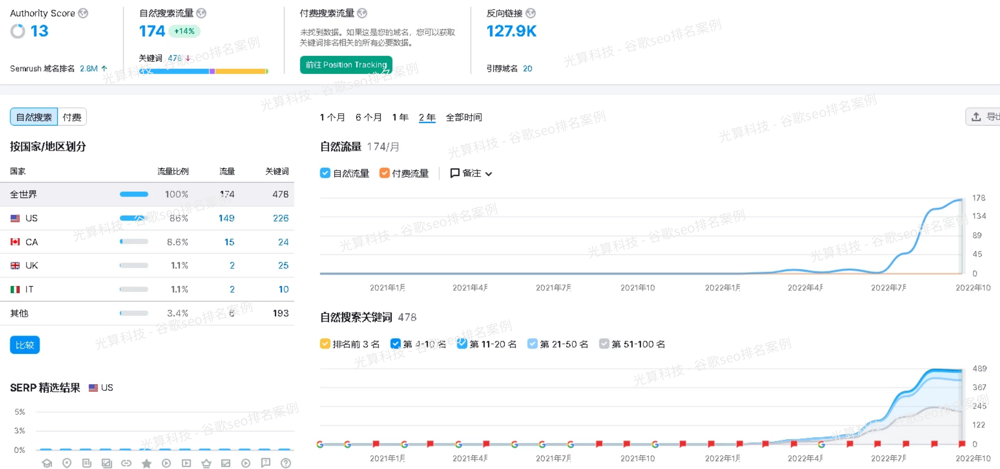Click the speech bubble question SERP icon
This screenshot has height=469, width=1000.
pyautogui.click(x=266, y=463)
